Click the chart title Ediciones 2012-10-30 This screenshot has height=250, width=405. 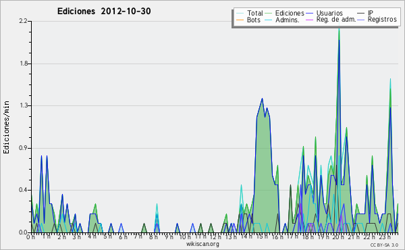[x=104, y=11]
